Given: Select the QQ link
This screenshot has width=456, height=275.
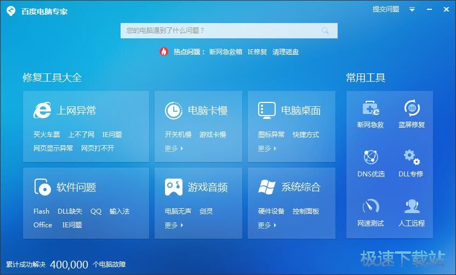Looking at the screenshot, I should tap(96, 211).
